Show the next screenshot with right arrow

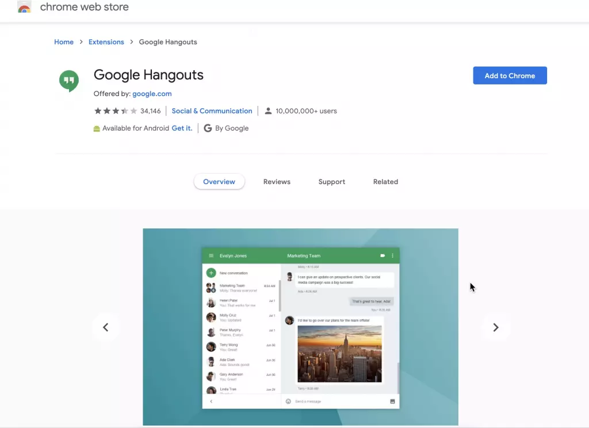[x=495, y=327]
